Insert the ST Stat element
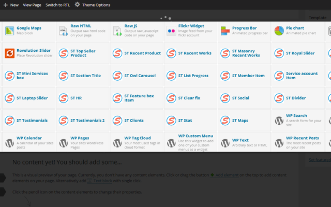331x207 pixels. coord(190,121)
